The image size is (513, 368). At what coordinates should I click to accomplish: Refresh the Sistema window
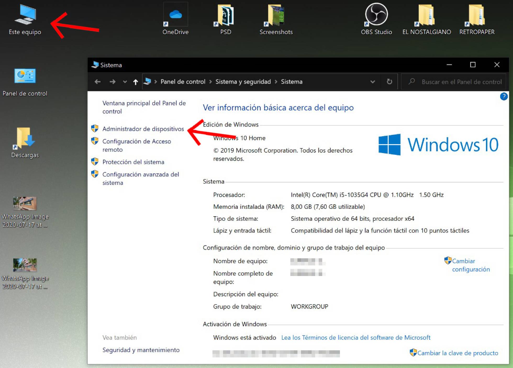point(389,82)
